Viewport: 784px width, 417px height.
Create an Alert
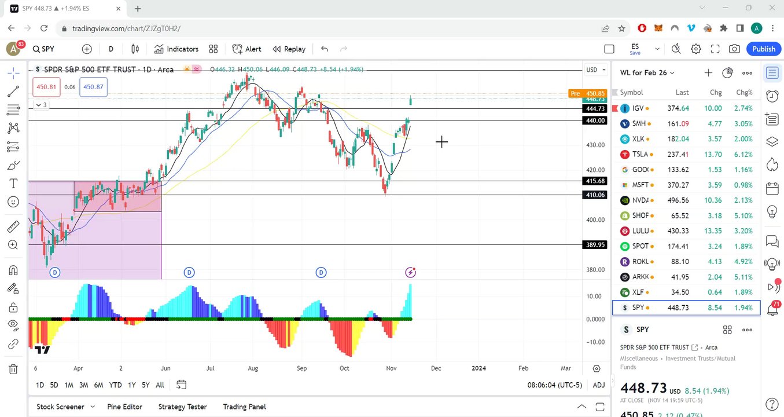[247, 49]
